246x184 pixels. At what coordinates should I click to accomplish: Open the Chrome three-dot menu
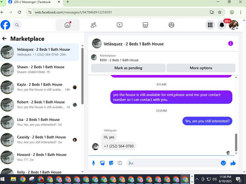tap(241, 12)
